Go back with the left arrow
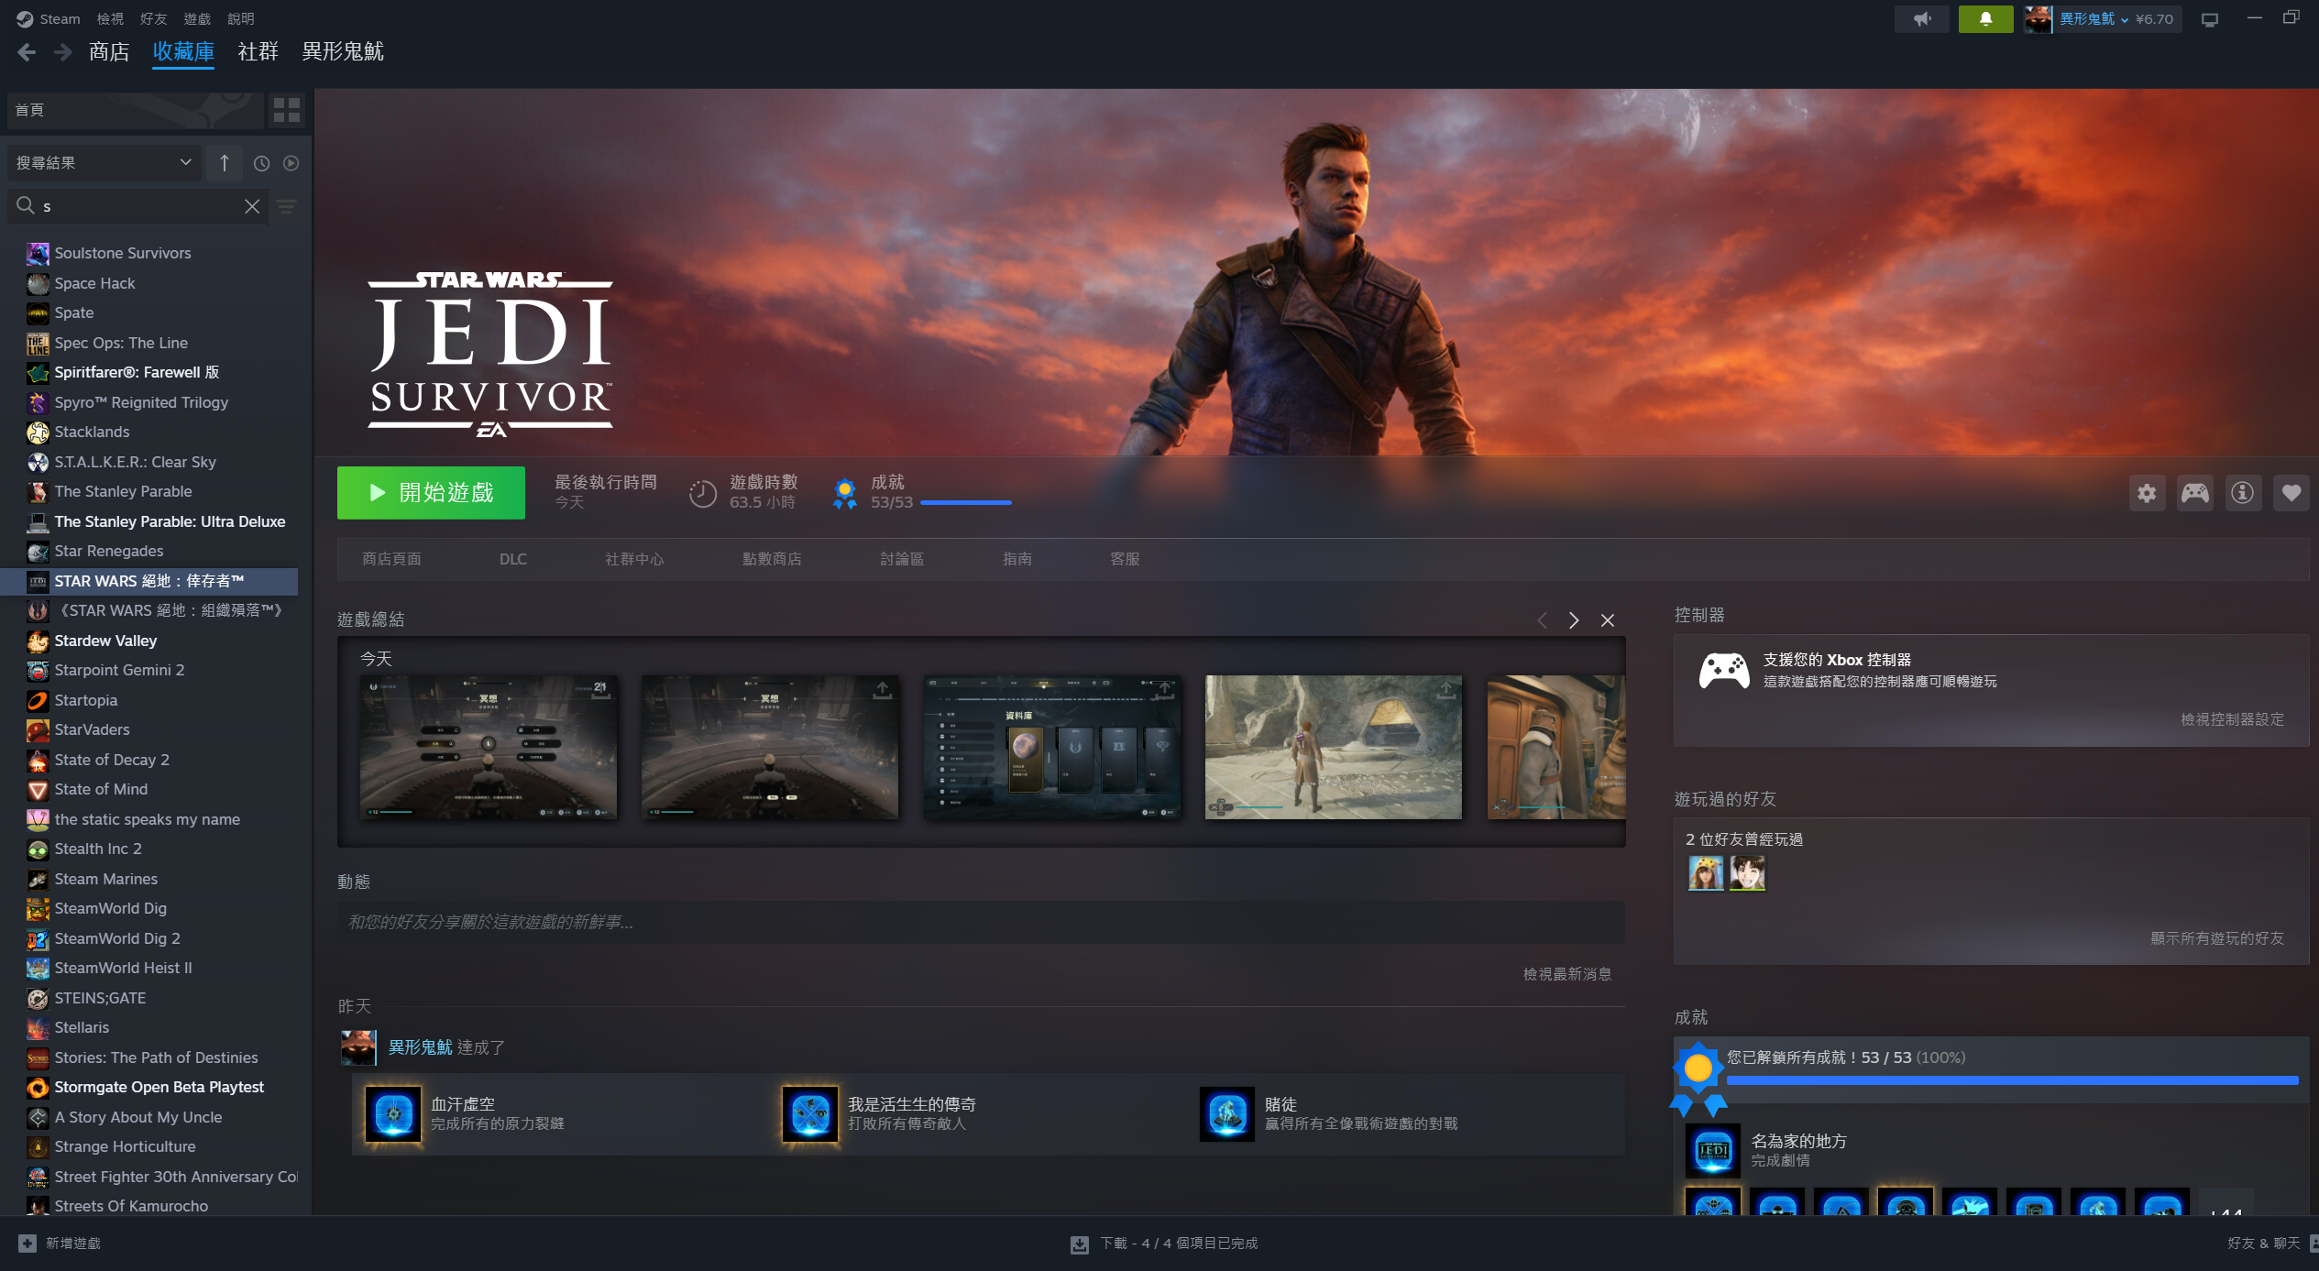Viewport: 2319px width, 1271px height. (x=27, y=52)
